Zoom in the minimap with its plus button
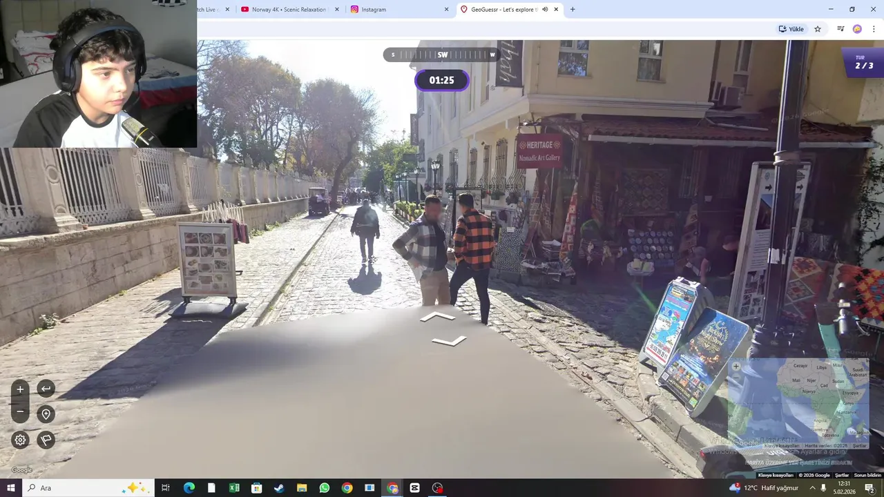Screen dimensions: 884x497 [736, 367]
